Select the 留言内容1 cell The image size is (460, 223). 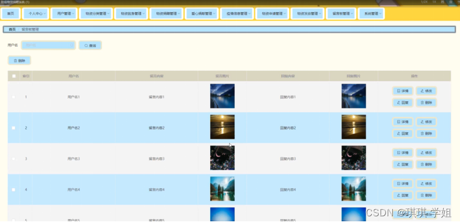[157, 97]
